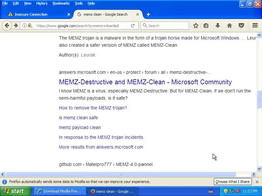Screen dimensions: 262x196
Task: Open the Downloads arrow icon
Action: (x=217, y=25)
